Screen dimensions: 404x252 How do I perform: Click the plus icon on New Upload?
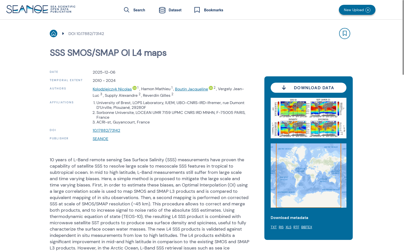[x=368, y=10]
